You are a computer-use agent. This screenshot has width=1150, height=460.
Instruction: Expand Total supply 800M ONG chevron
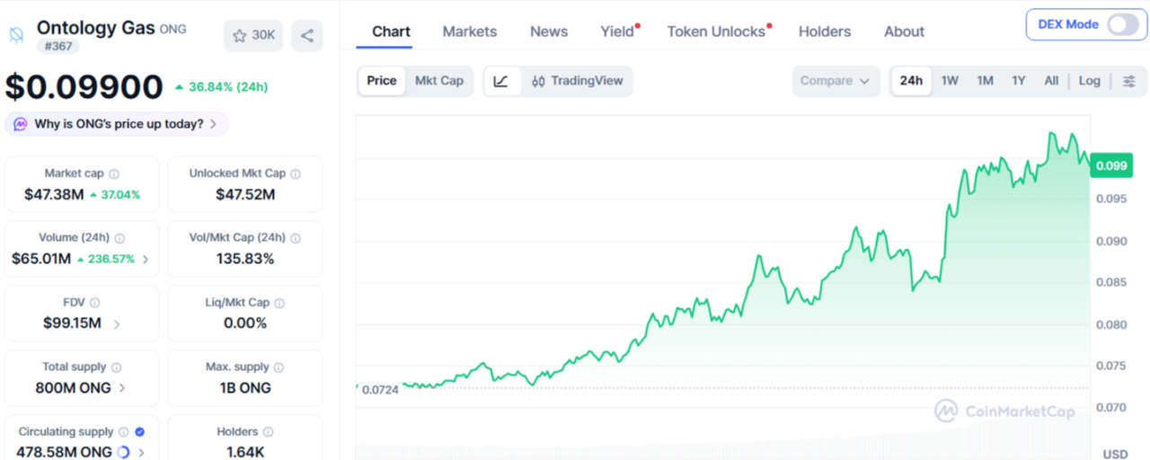[x=122, y=388]
